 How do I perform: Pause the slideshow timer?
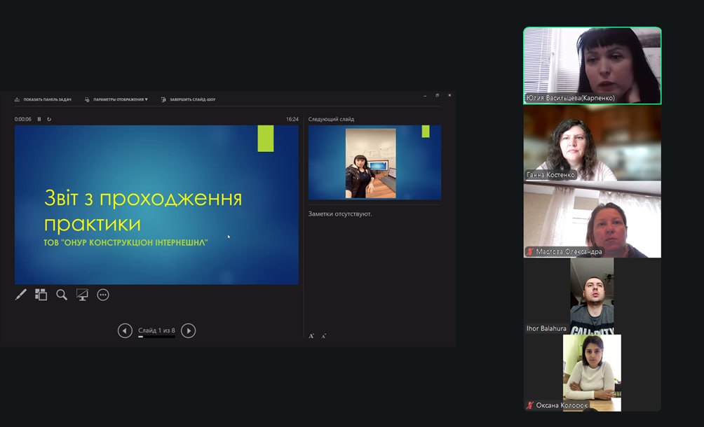(x=39, y=119)
